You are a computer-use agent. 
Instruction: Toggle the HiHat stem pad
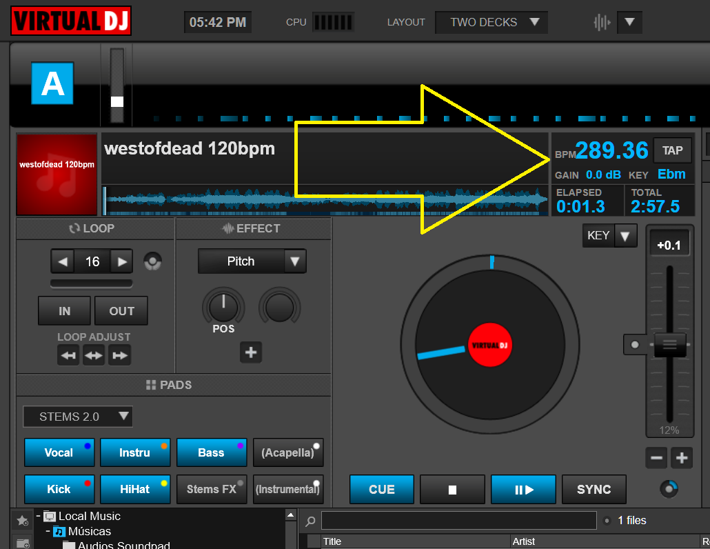(x=135, y=489)
